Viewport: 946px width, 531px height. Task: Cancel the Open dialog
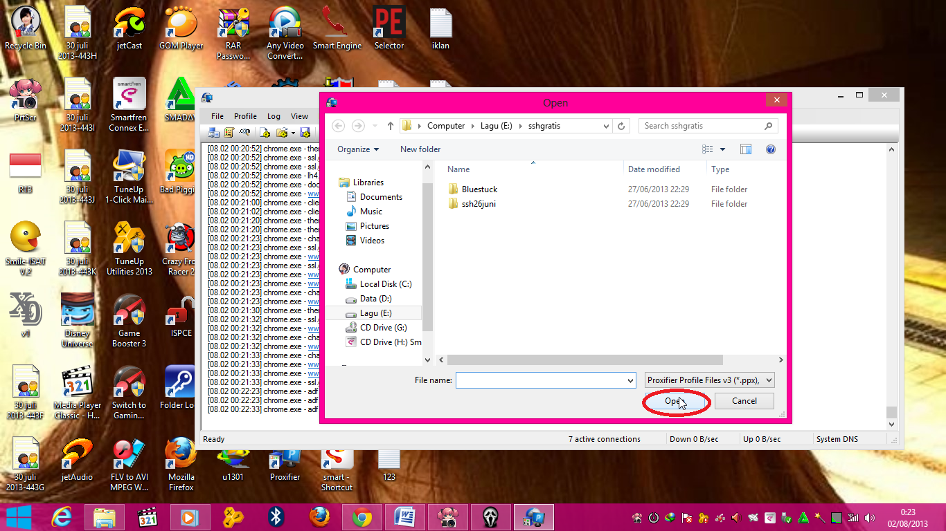744,401
